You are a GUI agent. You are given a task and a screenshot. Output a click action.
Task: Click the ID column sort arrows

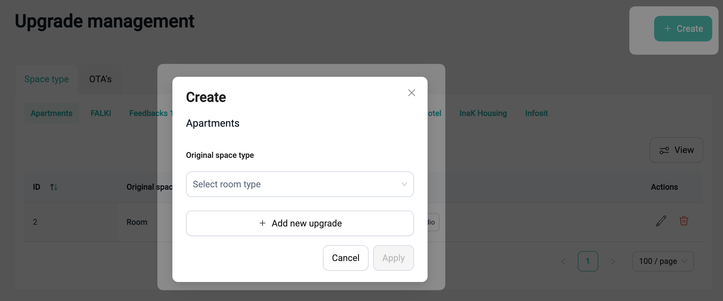[54, 187]
